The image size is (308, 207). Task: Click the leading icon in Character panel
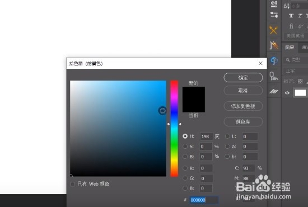286,6
